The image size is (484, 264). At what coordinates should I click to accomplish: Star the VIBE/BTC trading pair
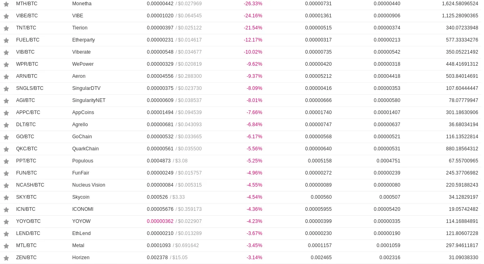6,16
